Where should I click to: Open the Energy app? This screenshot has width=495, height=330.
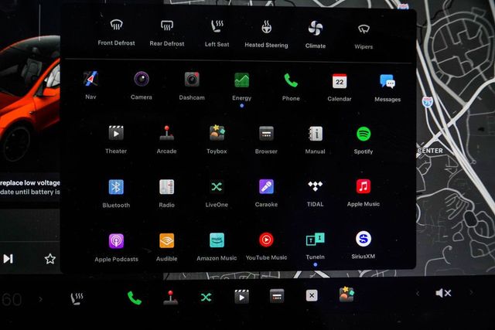click(x=241, y=87)
